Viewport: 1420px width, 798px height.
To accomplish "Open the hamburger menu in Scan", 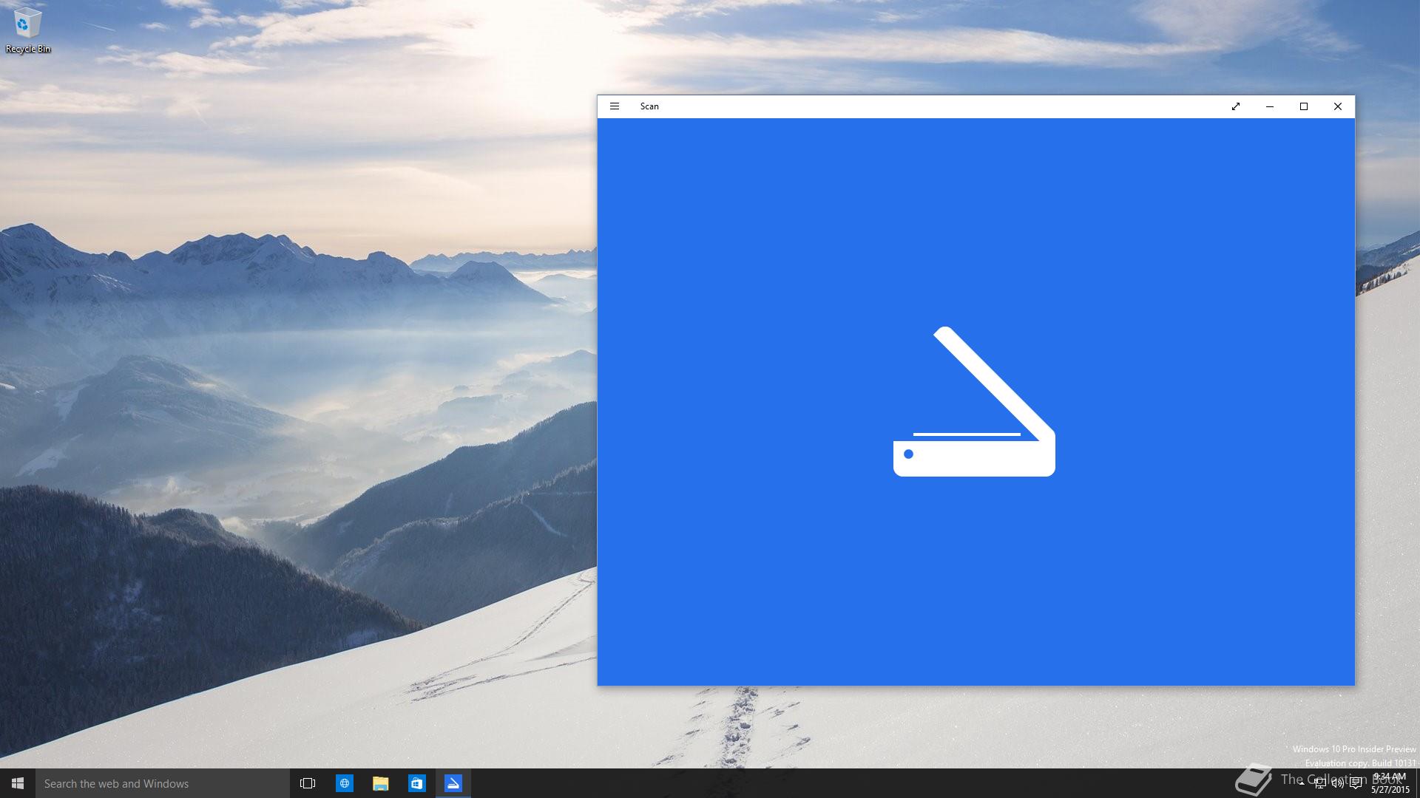I will [614, 106].
